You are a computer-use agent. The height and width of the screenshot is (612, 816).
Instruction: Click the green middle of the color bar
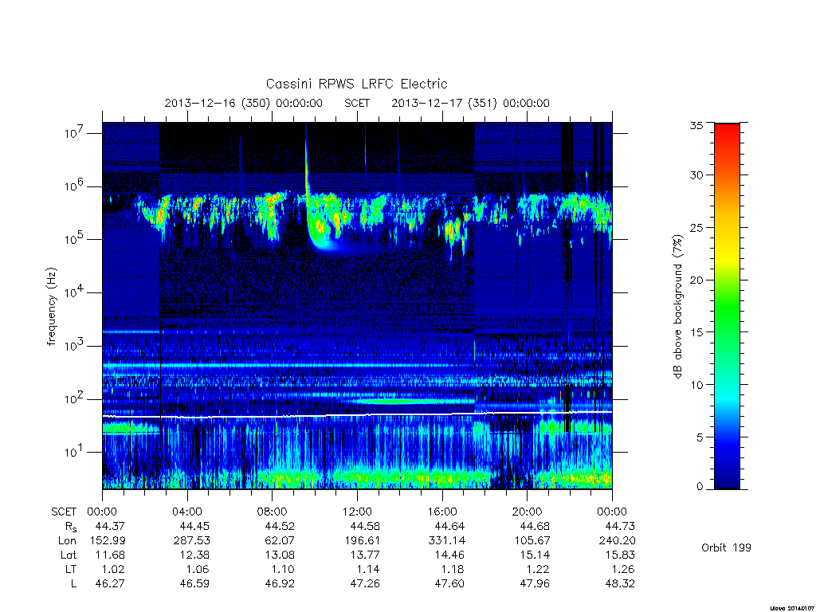pyautogui.click(x=727, y=306)
